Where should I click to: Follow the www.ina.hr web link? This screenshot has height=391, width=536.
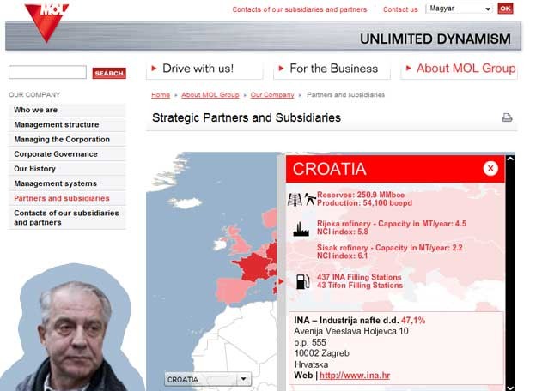[x=353, y=375]
